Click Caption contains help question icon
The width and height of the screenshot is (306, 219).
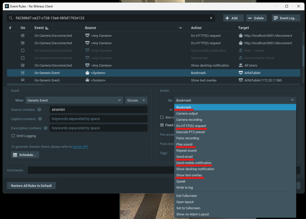coord(40,119)
